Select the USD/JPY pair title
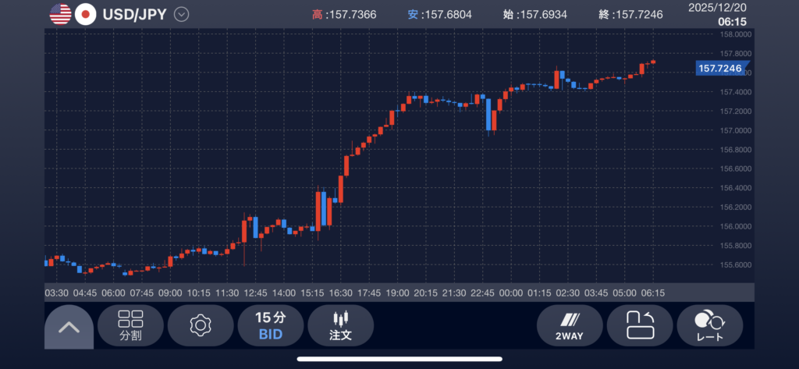The image size is (799, 369). (134, 14)
